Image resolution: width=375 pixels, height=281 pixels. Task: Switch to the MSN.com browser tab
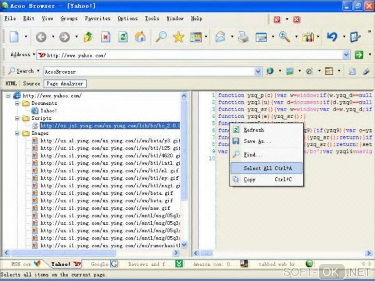[x=26, y=264]
